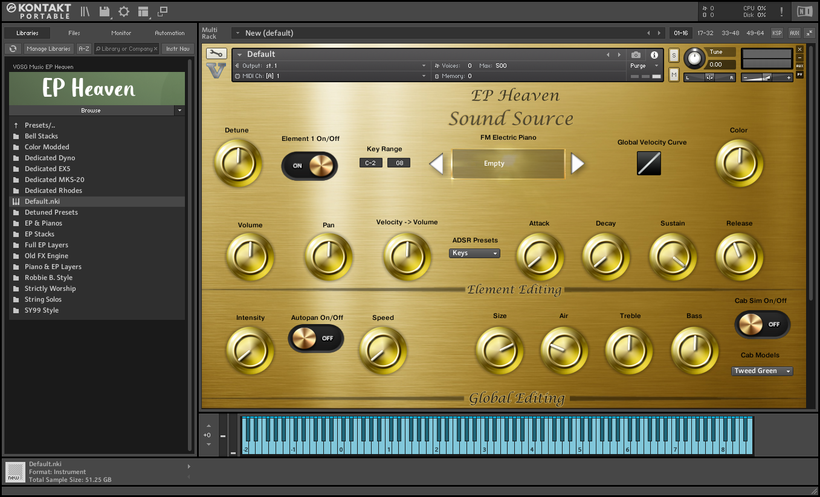Click the KSP button in rack header

(777, 33)
